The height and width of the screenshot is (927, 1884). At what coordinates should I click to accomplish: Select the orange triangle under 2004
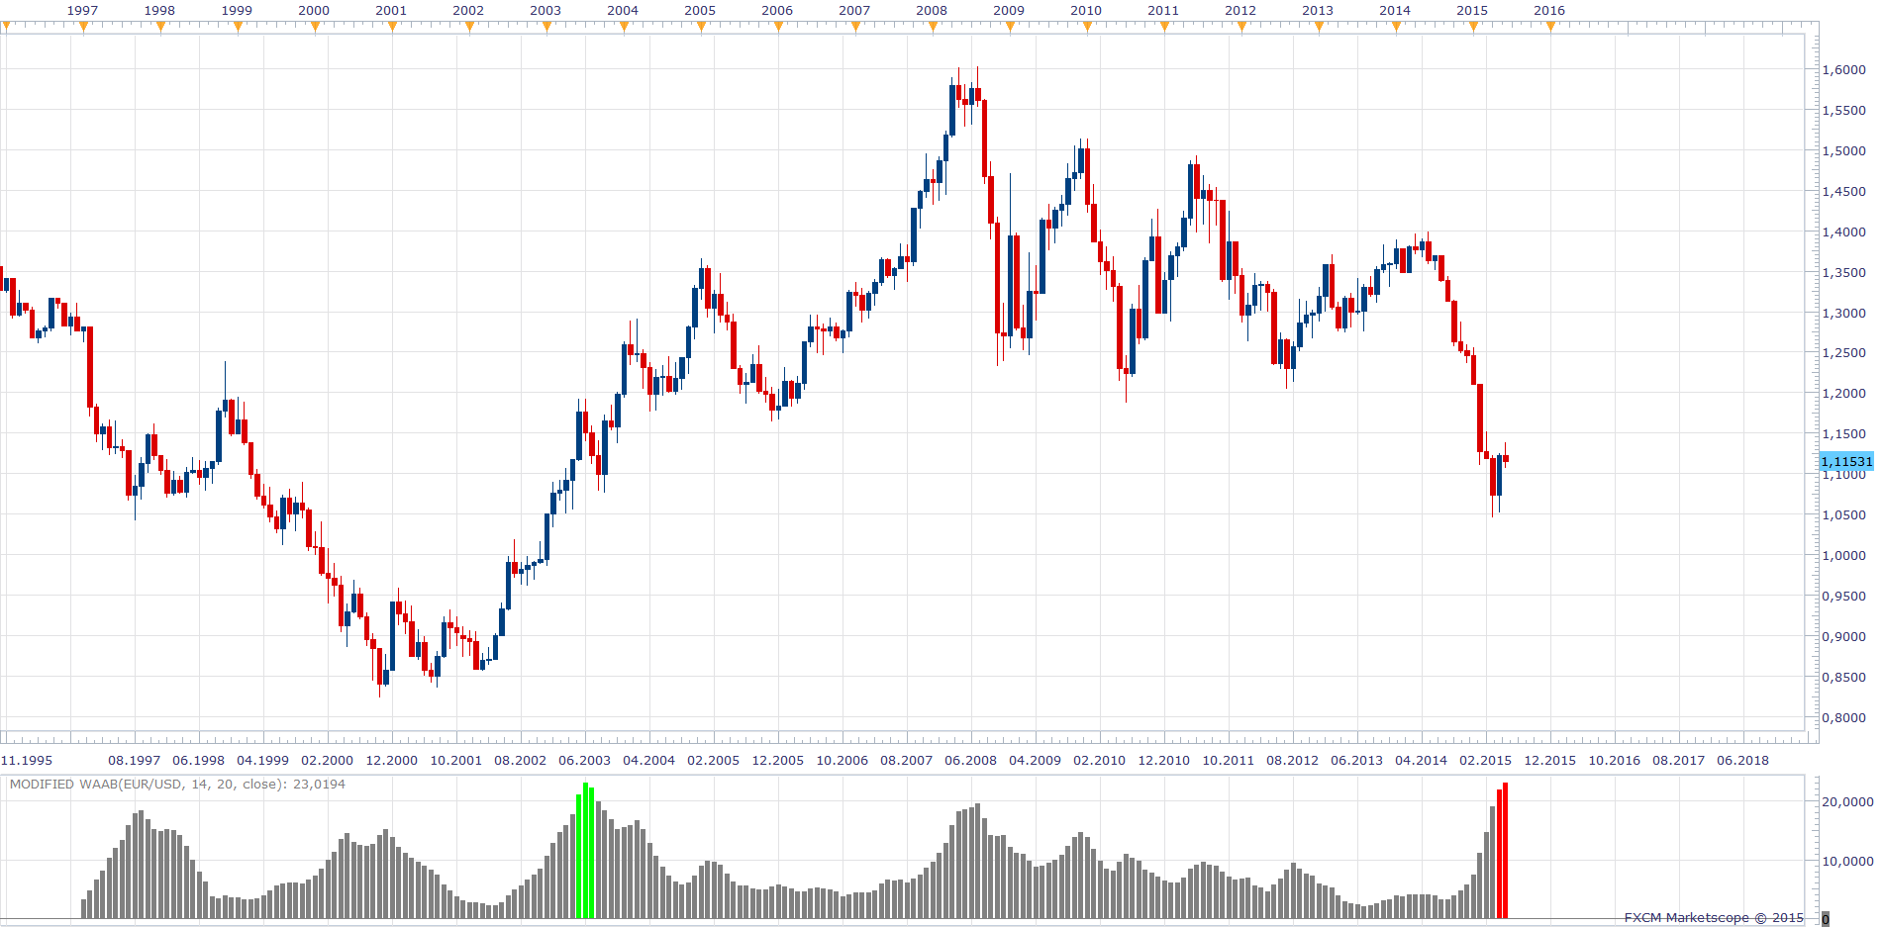(x=625, y=27)
